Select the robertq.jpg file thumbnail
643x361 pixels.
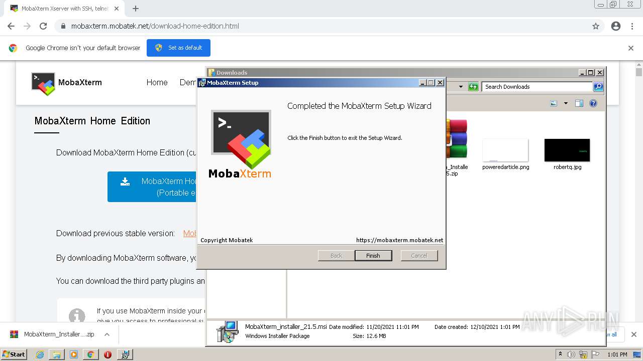(x=567, y=150)
